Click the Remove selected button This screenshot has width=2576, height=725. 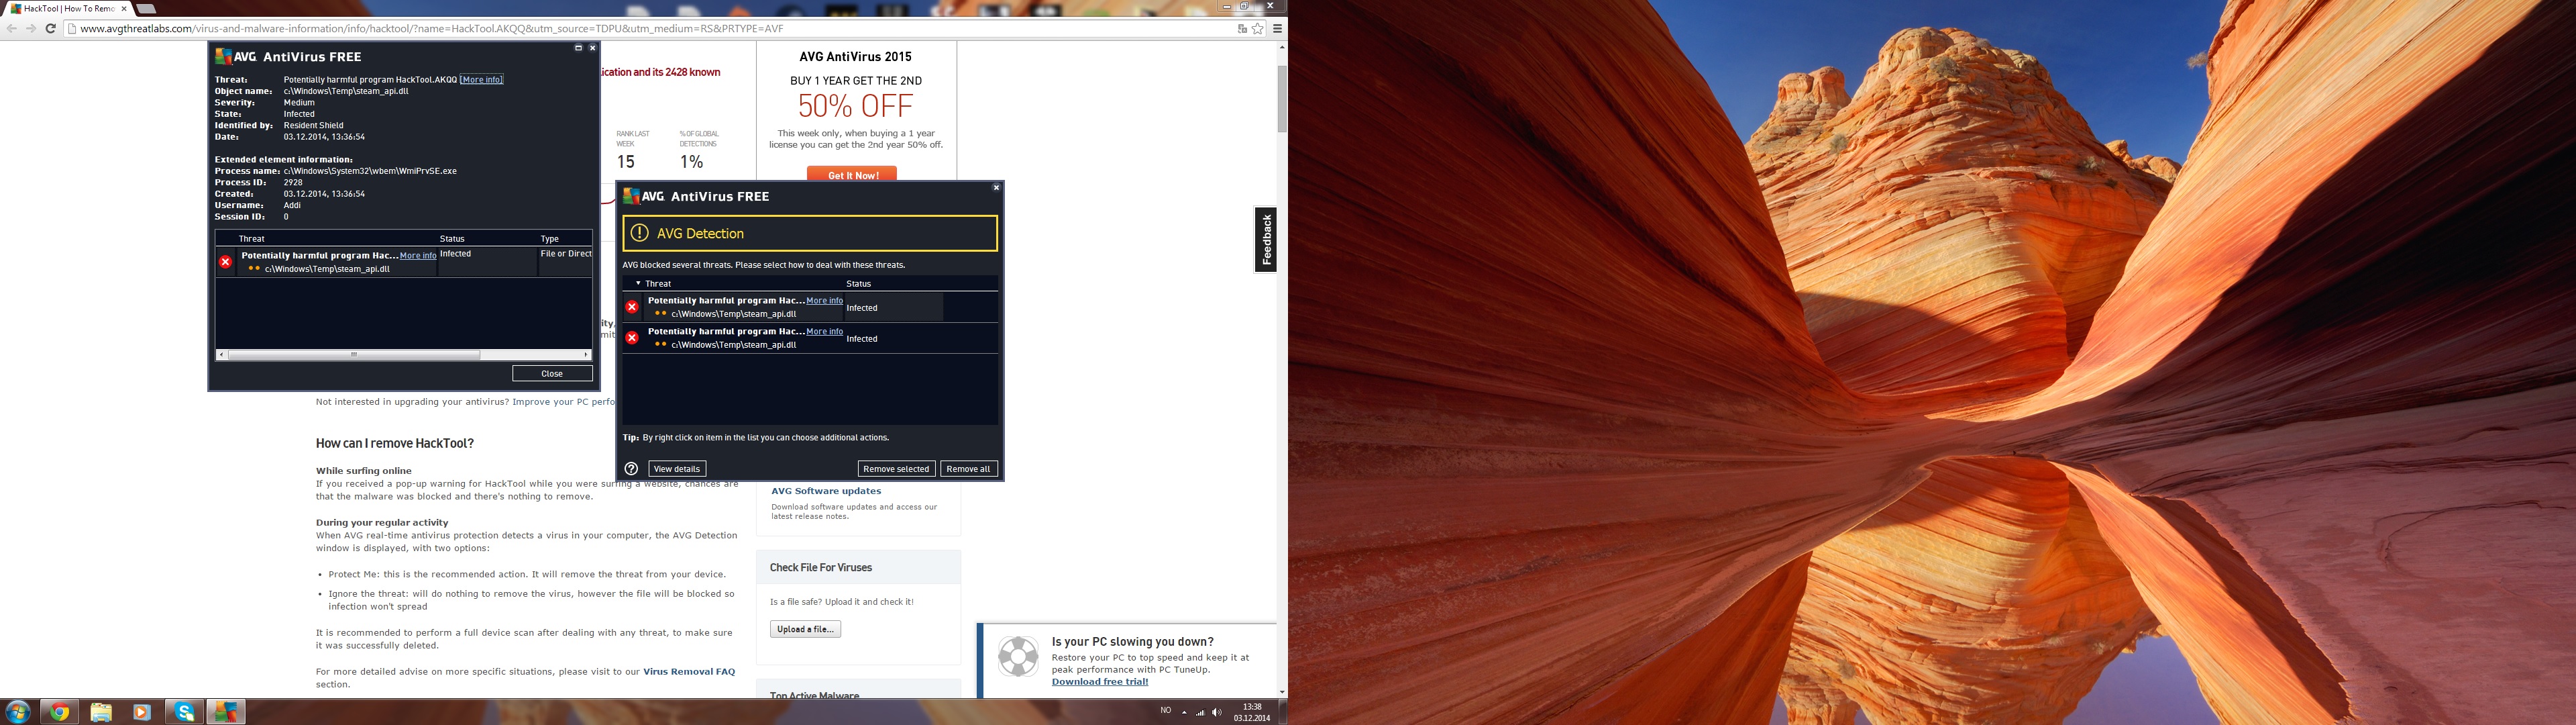pyautogui.click(x=896, y=469)
